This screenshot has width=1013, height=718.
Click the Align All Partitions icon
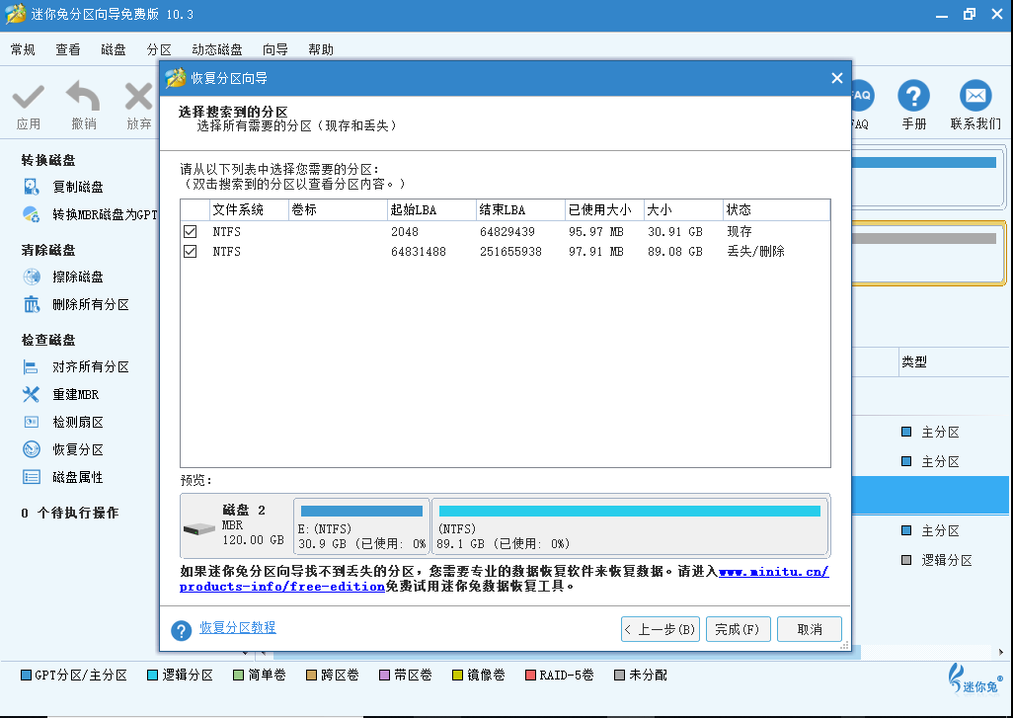(x=31, y=367)
